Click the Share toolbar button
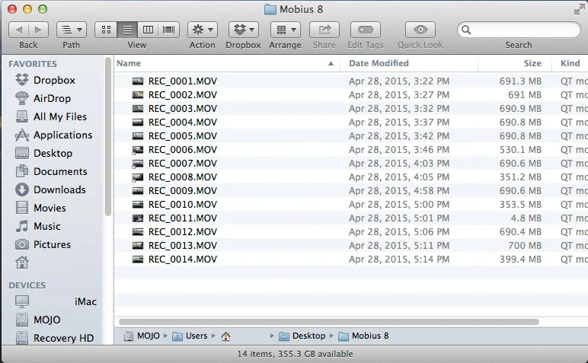This screenshot has height=363, width=588. (x=324, y=30)
